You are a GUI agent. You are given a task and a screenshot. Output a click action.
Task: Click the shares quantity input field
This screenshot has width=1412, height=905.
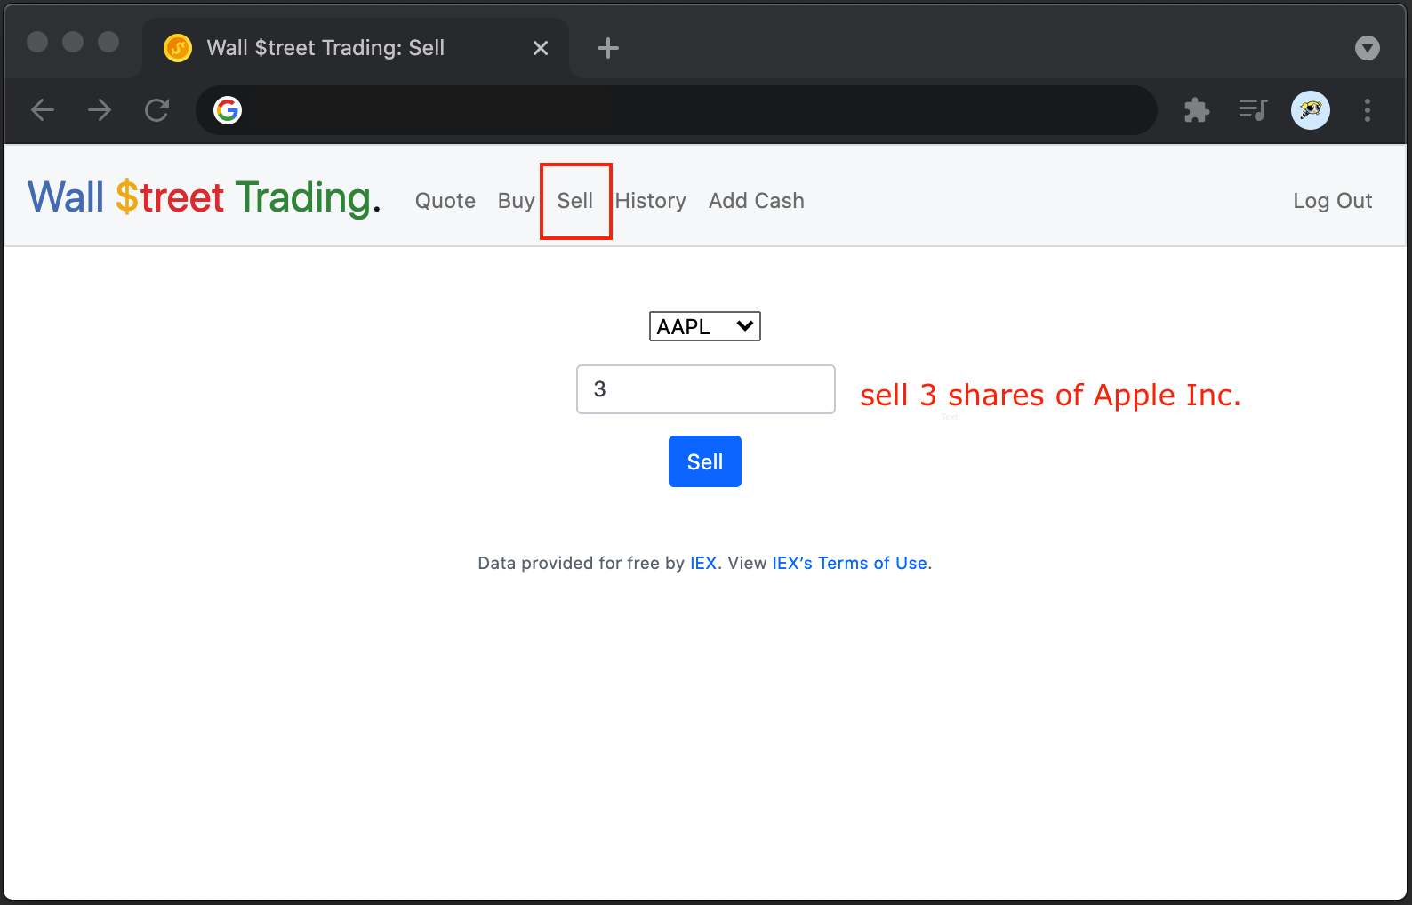coord(706,389)
